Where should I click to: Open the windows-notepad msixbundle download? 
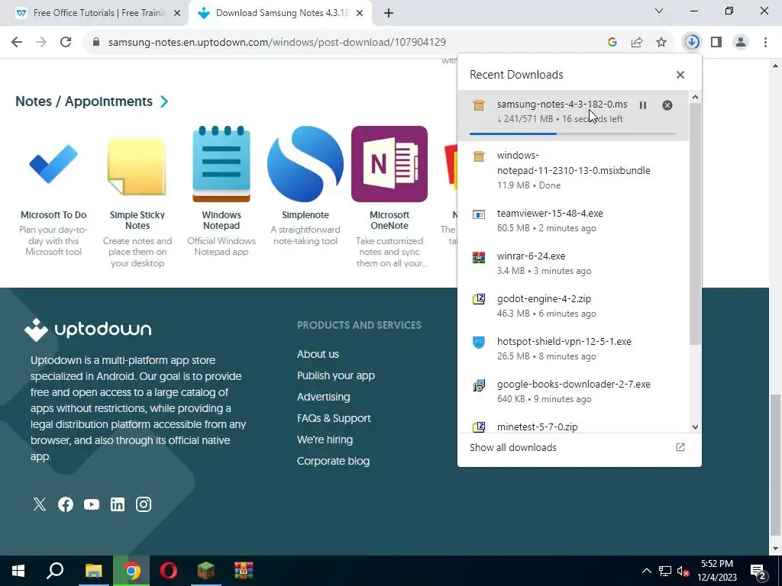tap(574, 170)
